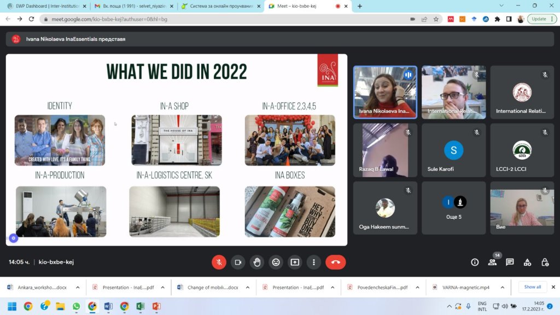Image resolution: width=560 pixels, height=315 pixels.
Task: Close the downloads bar
Action: point(553,287)
